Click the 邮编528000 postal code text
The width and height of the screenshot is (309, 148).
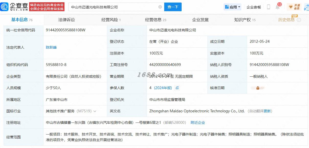(x=174, y=123)
